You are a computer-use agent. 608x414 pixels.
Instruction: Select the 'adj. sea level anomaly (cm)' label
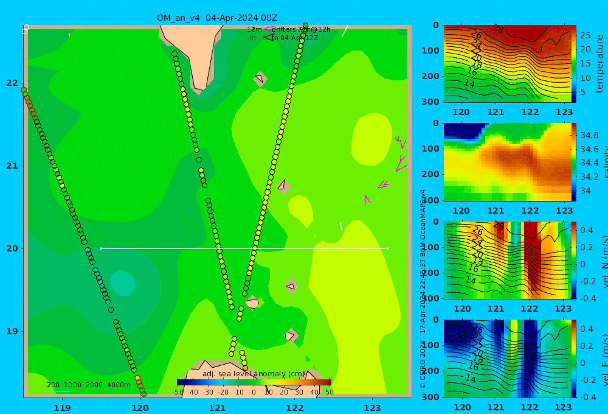click(x=254, y=374)
